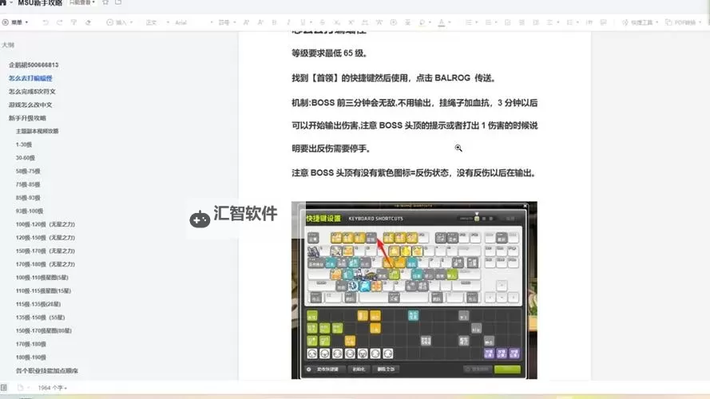Click the outline entry ending in 视频攻略
This screenshot has height=399, width=710.
coord(37,131)
